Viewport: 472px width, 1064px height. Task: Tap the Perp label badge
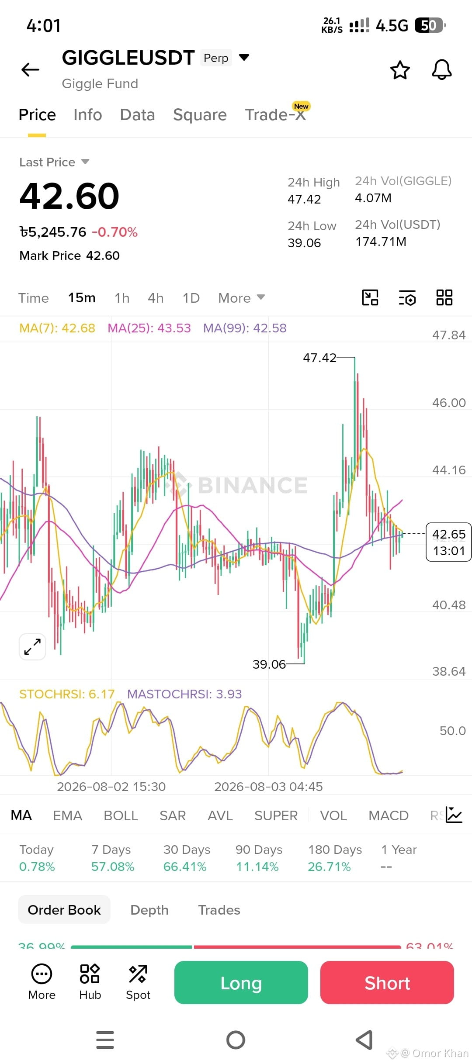click(x=216, y=58)
